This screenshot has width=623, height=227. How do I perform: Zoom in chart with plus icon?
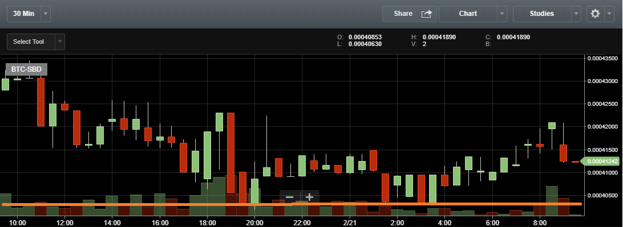tap(310, 197)
